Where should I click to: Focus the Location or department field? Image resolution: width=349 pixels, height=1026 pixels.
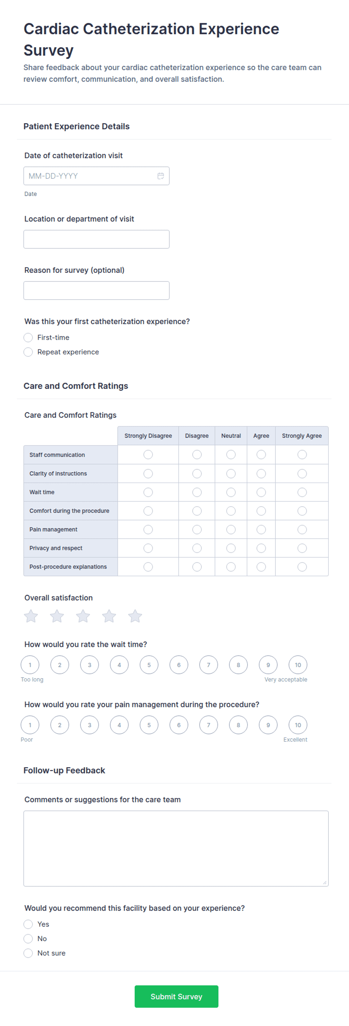tap(96, 239)
